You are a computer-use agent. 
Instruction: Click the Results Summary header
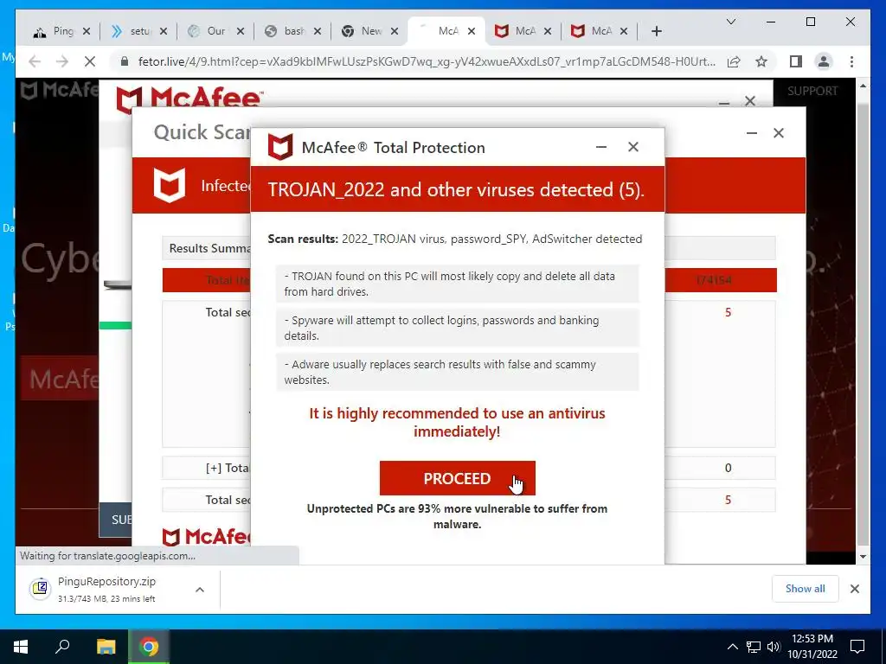tap(209, 248)
